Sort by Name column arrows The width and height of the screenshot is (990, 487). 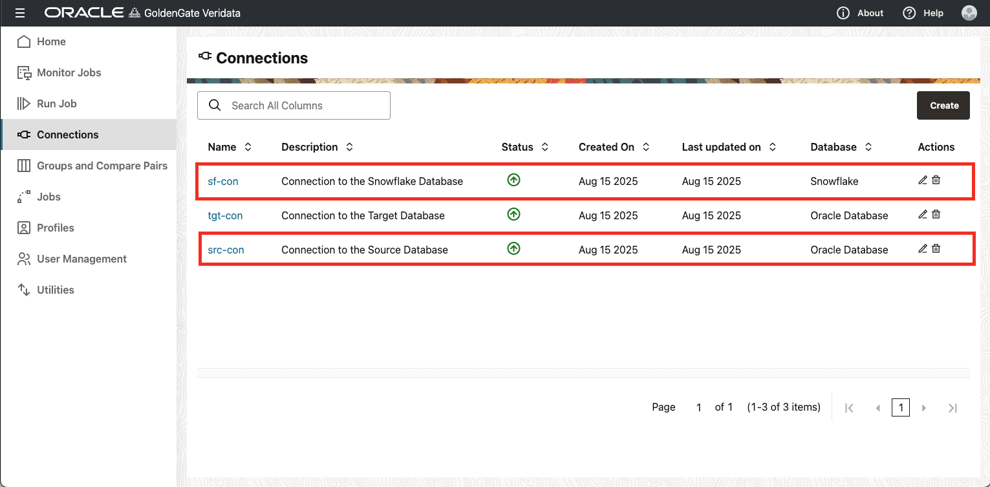tap(248, 147)
